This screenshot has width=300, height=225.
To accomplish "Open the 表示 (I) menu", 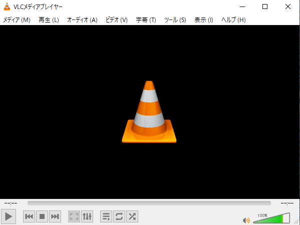I will [x=203, y=20].
